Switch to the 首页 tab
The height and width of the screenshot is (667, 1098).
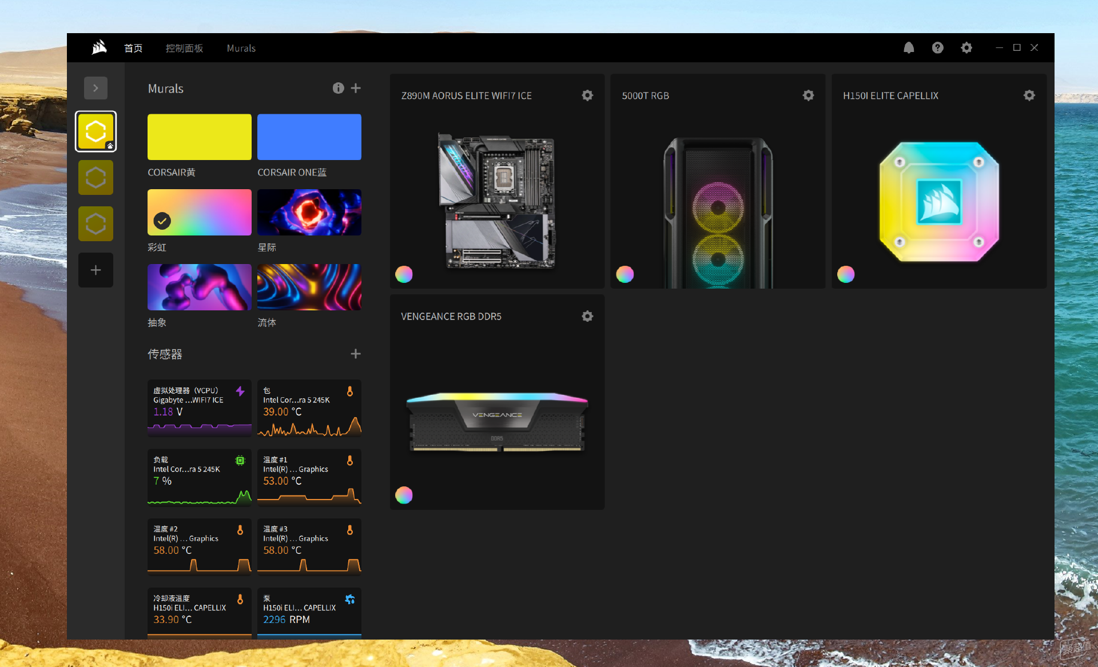(133, 48)
